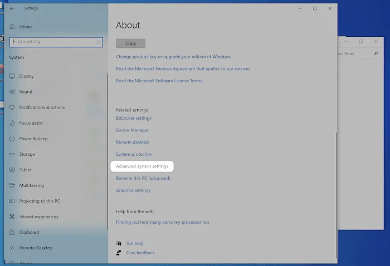
Task: Select Notifications & actions
Action: tap(42, 107)
